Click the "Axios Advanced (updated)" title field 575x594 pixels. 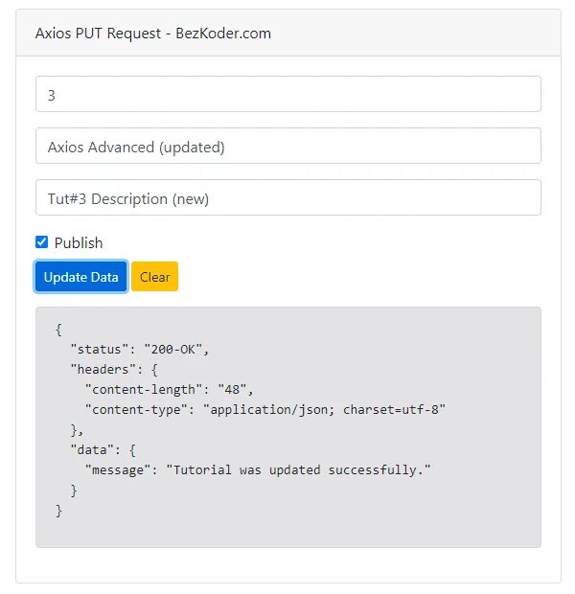pos(287,146)
